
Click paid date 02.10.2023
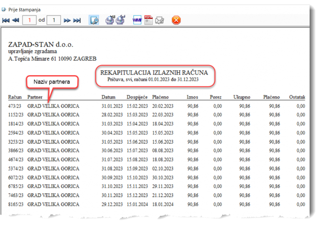(x=162, y=169)
